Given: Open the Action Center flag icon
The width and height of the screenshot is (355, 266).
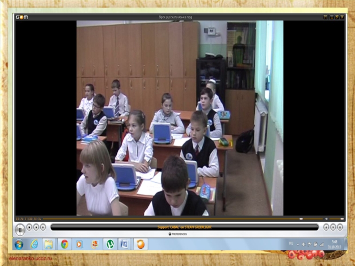Looking at the screenshot, I should click(x=309, y=244).
